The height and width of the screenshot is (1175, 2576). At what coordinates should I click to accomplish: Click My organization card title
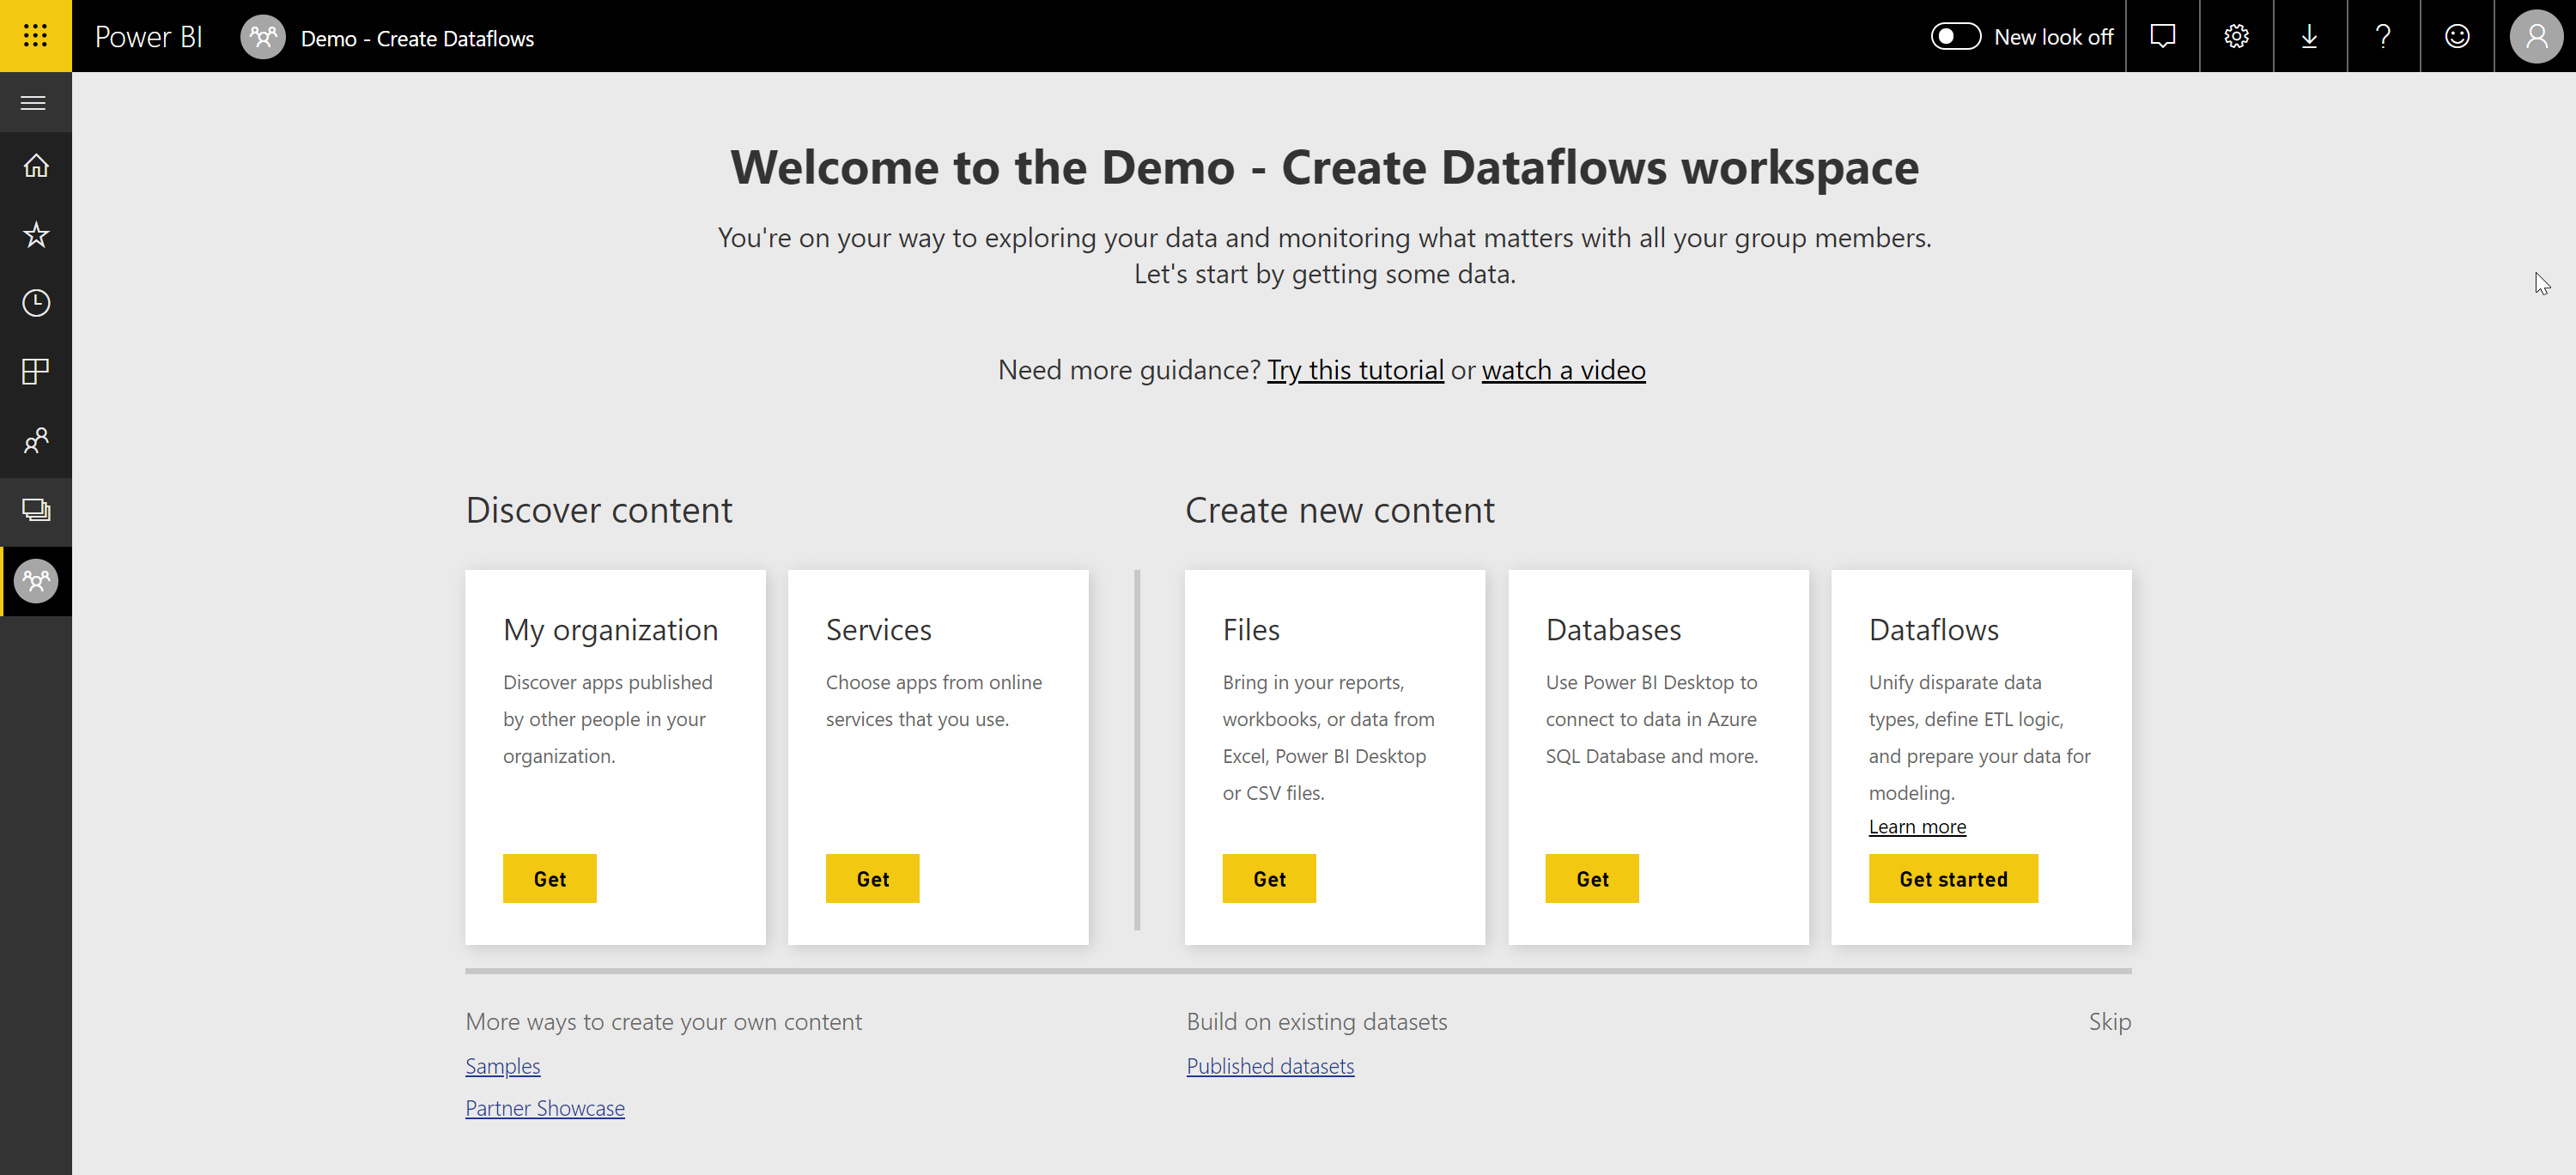click(x=610, y=629)
